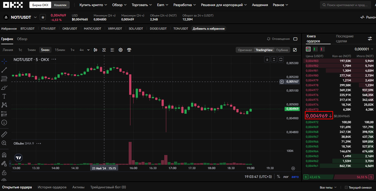The width and height of the screenshot is (376, 191).
Task: Switch to Кошелек mode
Action: click(x=60, y=5)
